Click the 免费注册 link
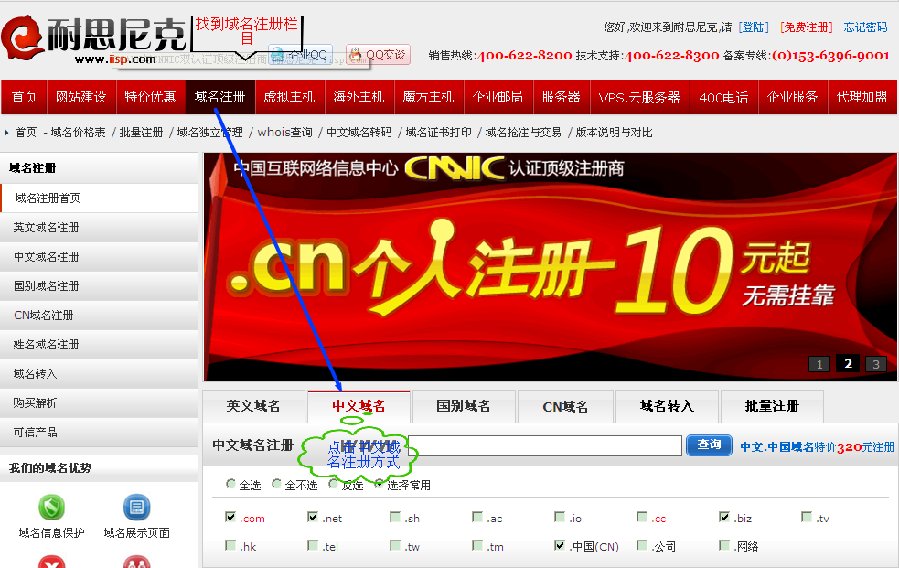Screen dimensions: 899x568 pyautogui.click(x=805, y=27)
